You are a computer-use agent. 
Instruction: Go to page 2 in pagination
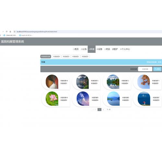[103, 110]
